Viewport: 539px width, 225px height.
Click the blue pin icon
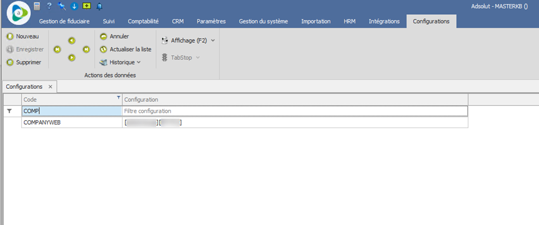pyautogui.click(x=62, y=6)
